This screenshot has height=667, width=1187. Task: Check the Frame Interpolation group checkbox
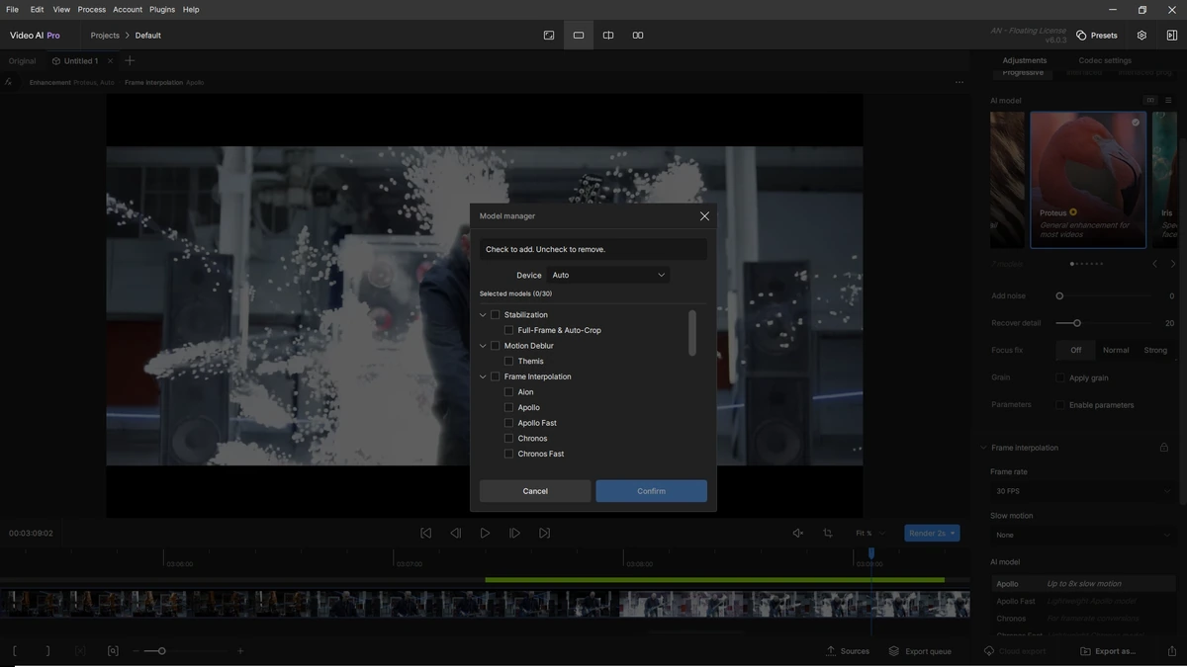(x=496, y=376)
